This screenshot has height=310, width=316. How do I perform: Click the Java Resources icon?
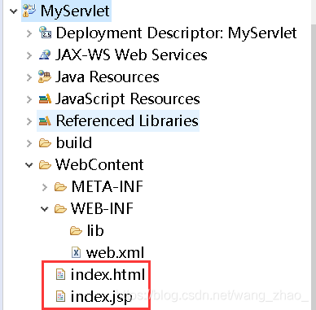(45, 76)
